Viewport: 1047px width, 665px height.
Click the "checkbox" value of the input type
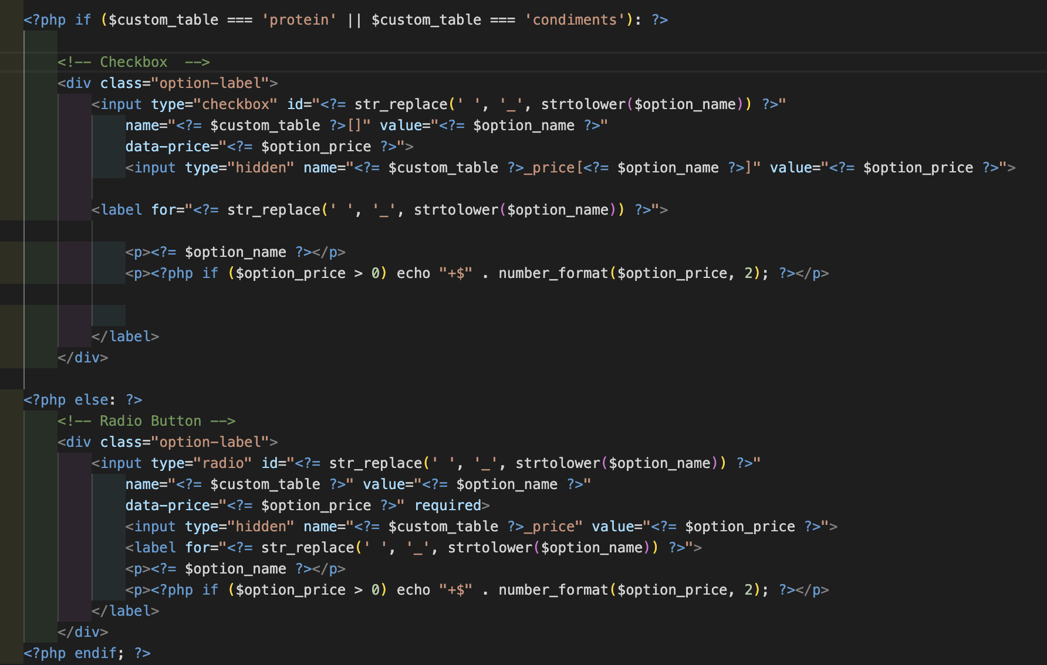point(235,104)
